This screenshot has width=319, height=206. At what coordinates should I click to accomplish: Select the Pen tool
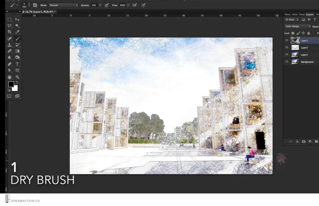pos(10,64)
